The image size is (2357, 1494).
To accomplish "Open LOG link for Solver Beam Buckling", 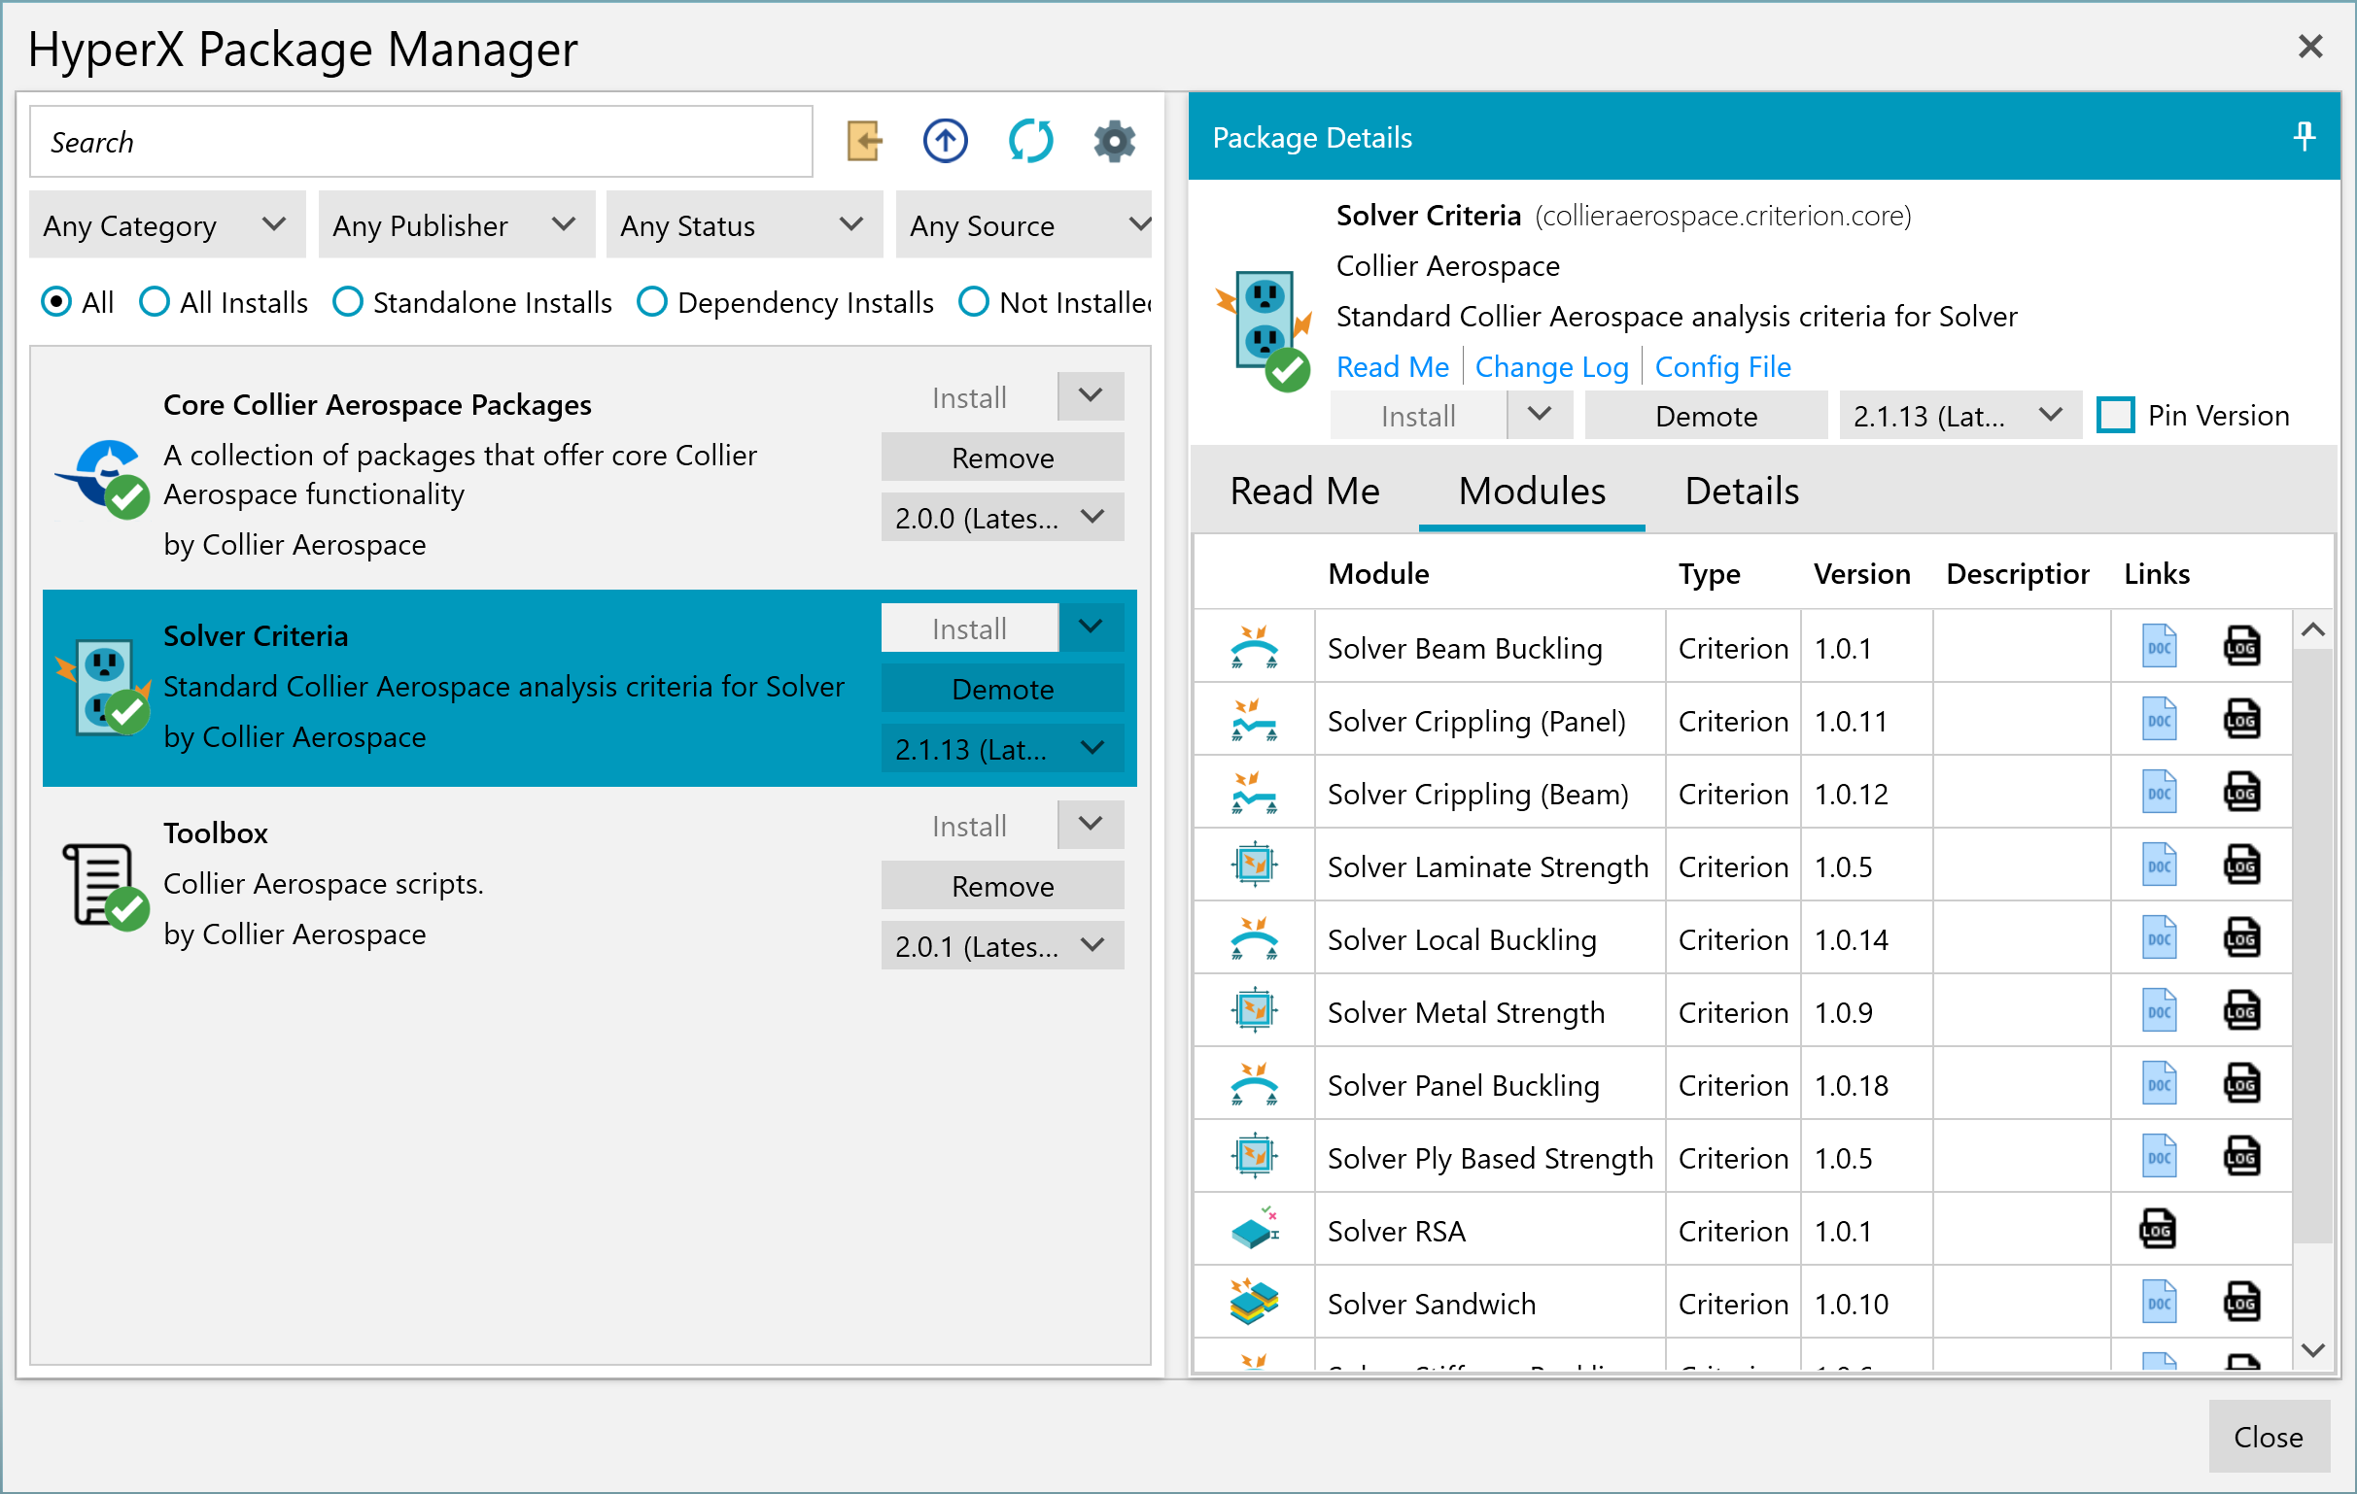I will (2240, 646).
